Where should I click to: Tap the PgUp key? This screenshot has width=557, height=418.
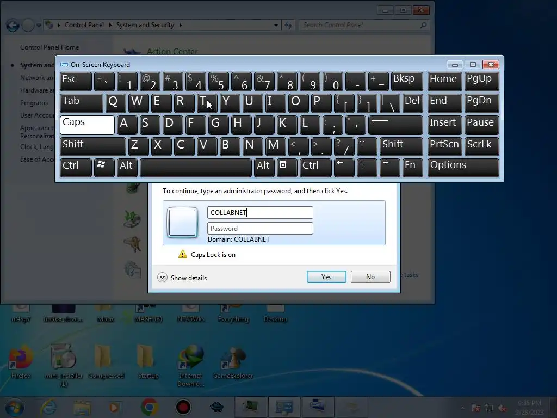click(482, 82)
